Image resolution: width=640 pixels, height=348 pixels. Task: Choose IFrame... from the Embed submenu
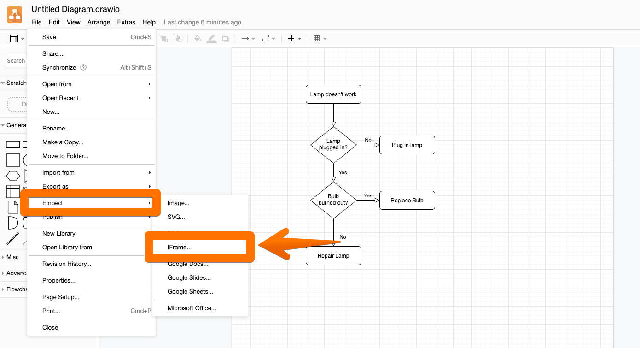click(180, 248)
